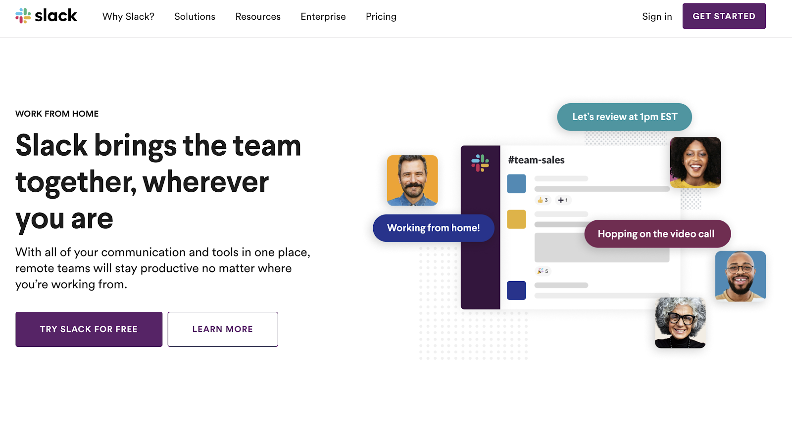Click the LEARN MORE button
This screenshot has width=792, height=421.
click(x=223, y=329)
